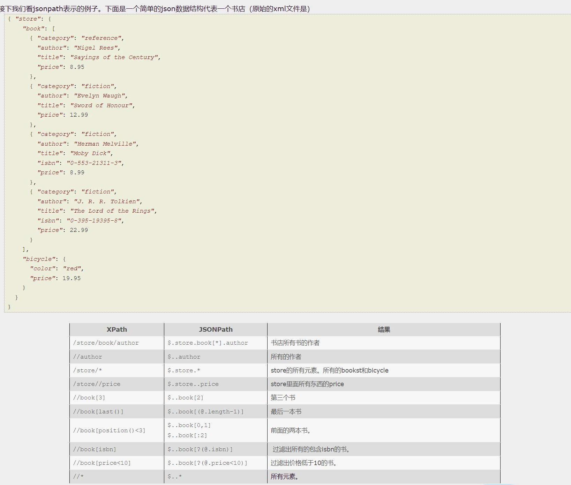Select the //author XPath cell

click(117, 357)
